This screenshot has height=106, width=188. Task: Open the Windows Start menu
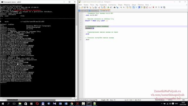click(3, 104)
